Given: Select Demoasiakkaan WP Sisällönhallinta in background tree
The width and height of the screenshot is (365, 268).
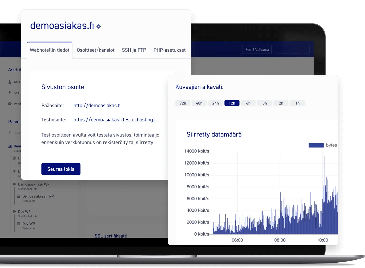Looking at the screenshot, I should click(x=34, y=187).
